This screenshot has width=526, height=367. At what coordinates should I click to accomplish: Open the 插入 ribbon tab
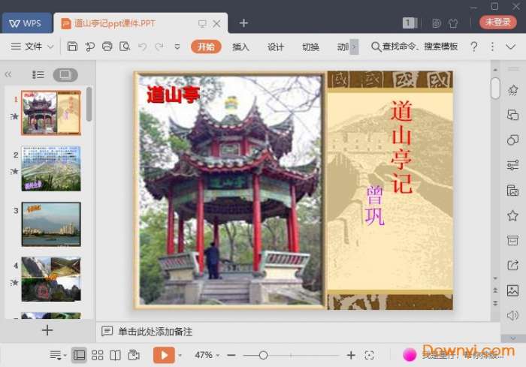click(240, 47)
